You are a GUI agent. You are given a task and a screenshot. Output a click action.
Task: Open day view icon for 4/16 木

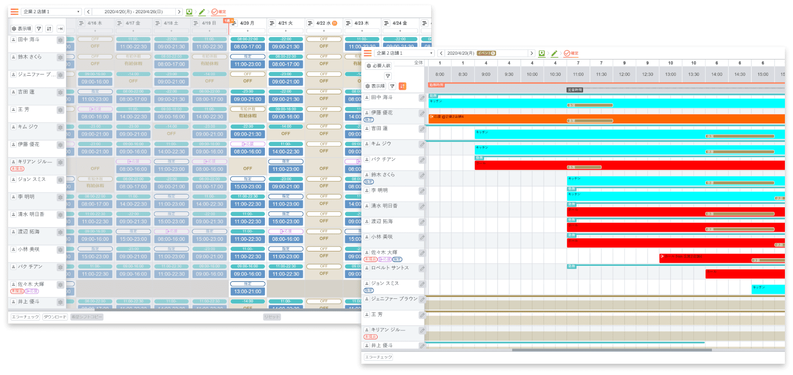click(81, 23)
